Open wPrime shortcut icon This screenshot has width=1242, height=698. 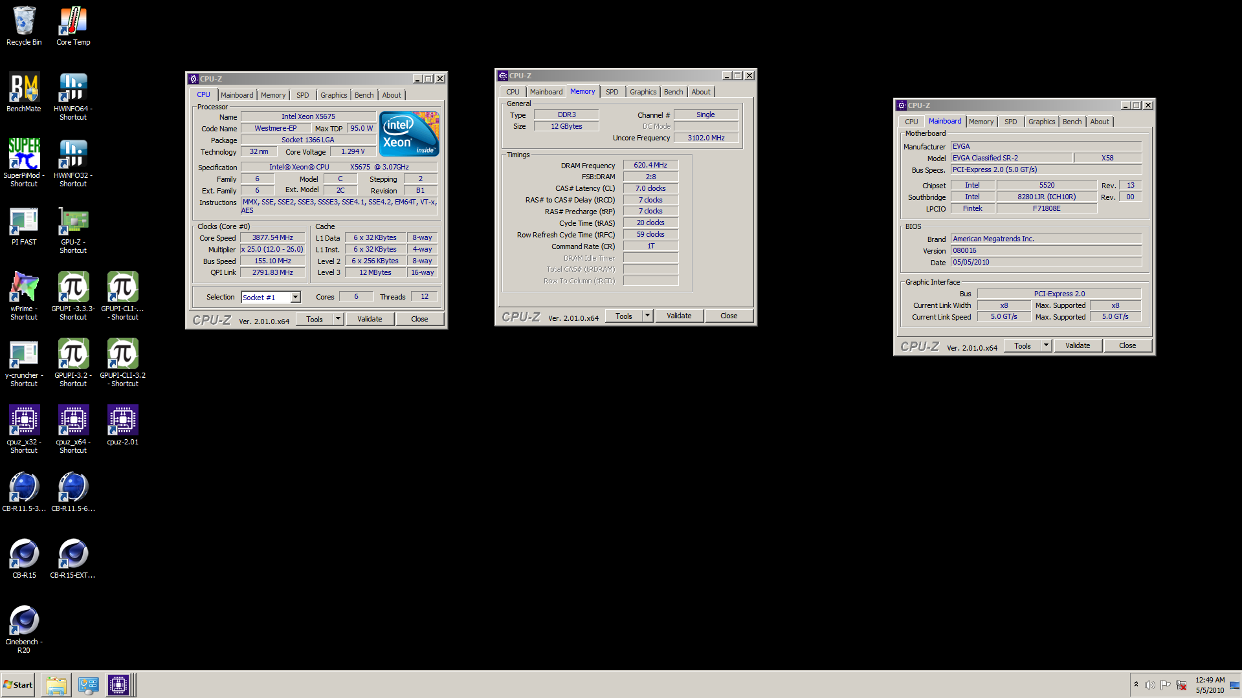(24, 296)
